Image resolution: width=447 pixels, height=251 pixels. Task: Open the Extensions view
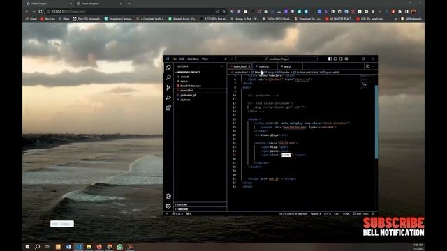(168, 108)
